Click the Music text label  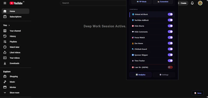tap(12, 82)
